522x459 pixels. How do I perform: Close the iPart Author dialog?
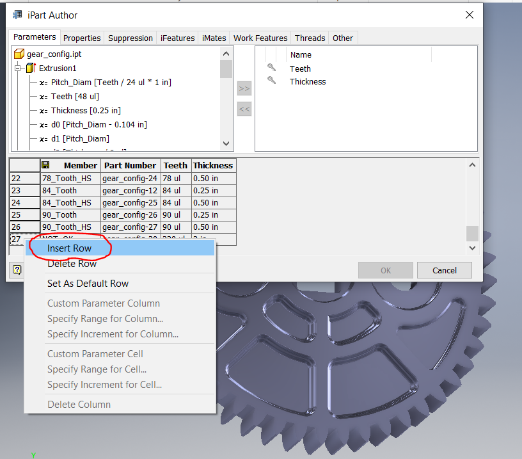pos(470,15)
